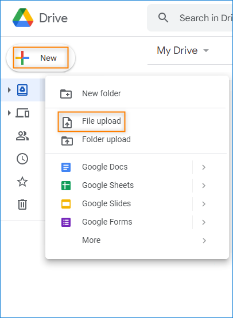Click the search magnifier icon
Image resolution: width=233 pixels, height=318 pixels.
[x=163, y=18]
